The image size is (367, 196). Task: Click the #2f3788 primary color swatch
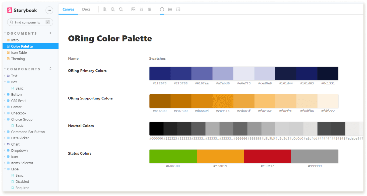click(x=181, y=74)
